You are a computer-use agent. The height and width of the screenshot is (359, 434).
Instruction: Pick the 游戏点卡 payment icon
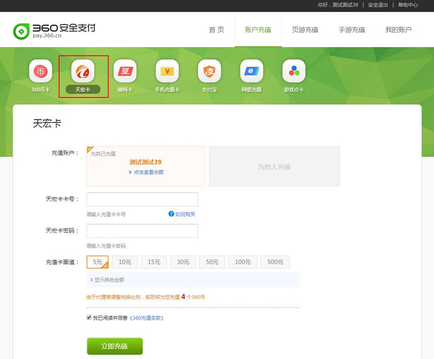point(294,71)
